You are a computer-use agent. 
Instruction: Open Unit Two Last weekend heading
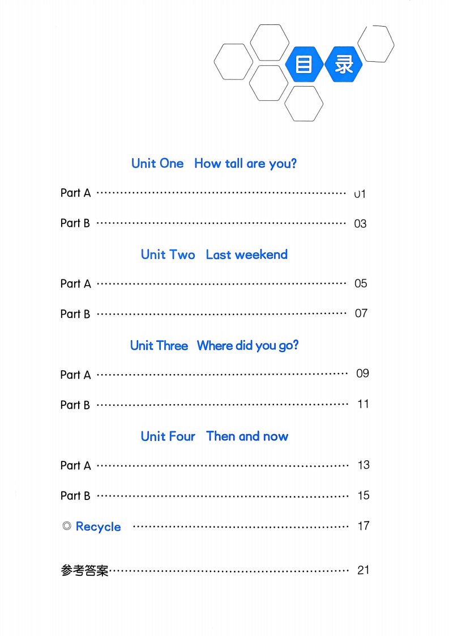pyautogui.click(x=214, y=255)
